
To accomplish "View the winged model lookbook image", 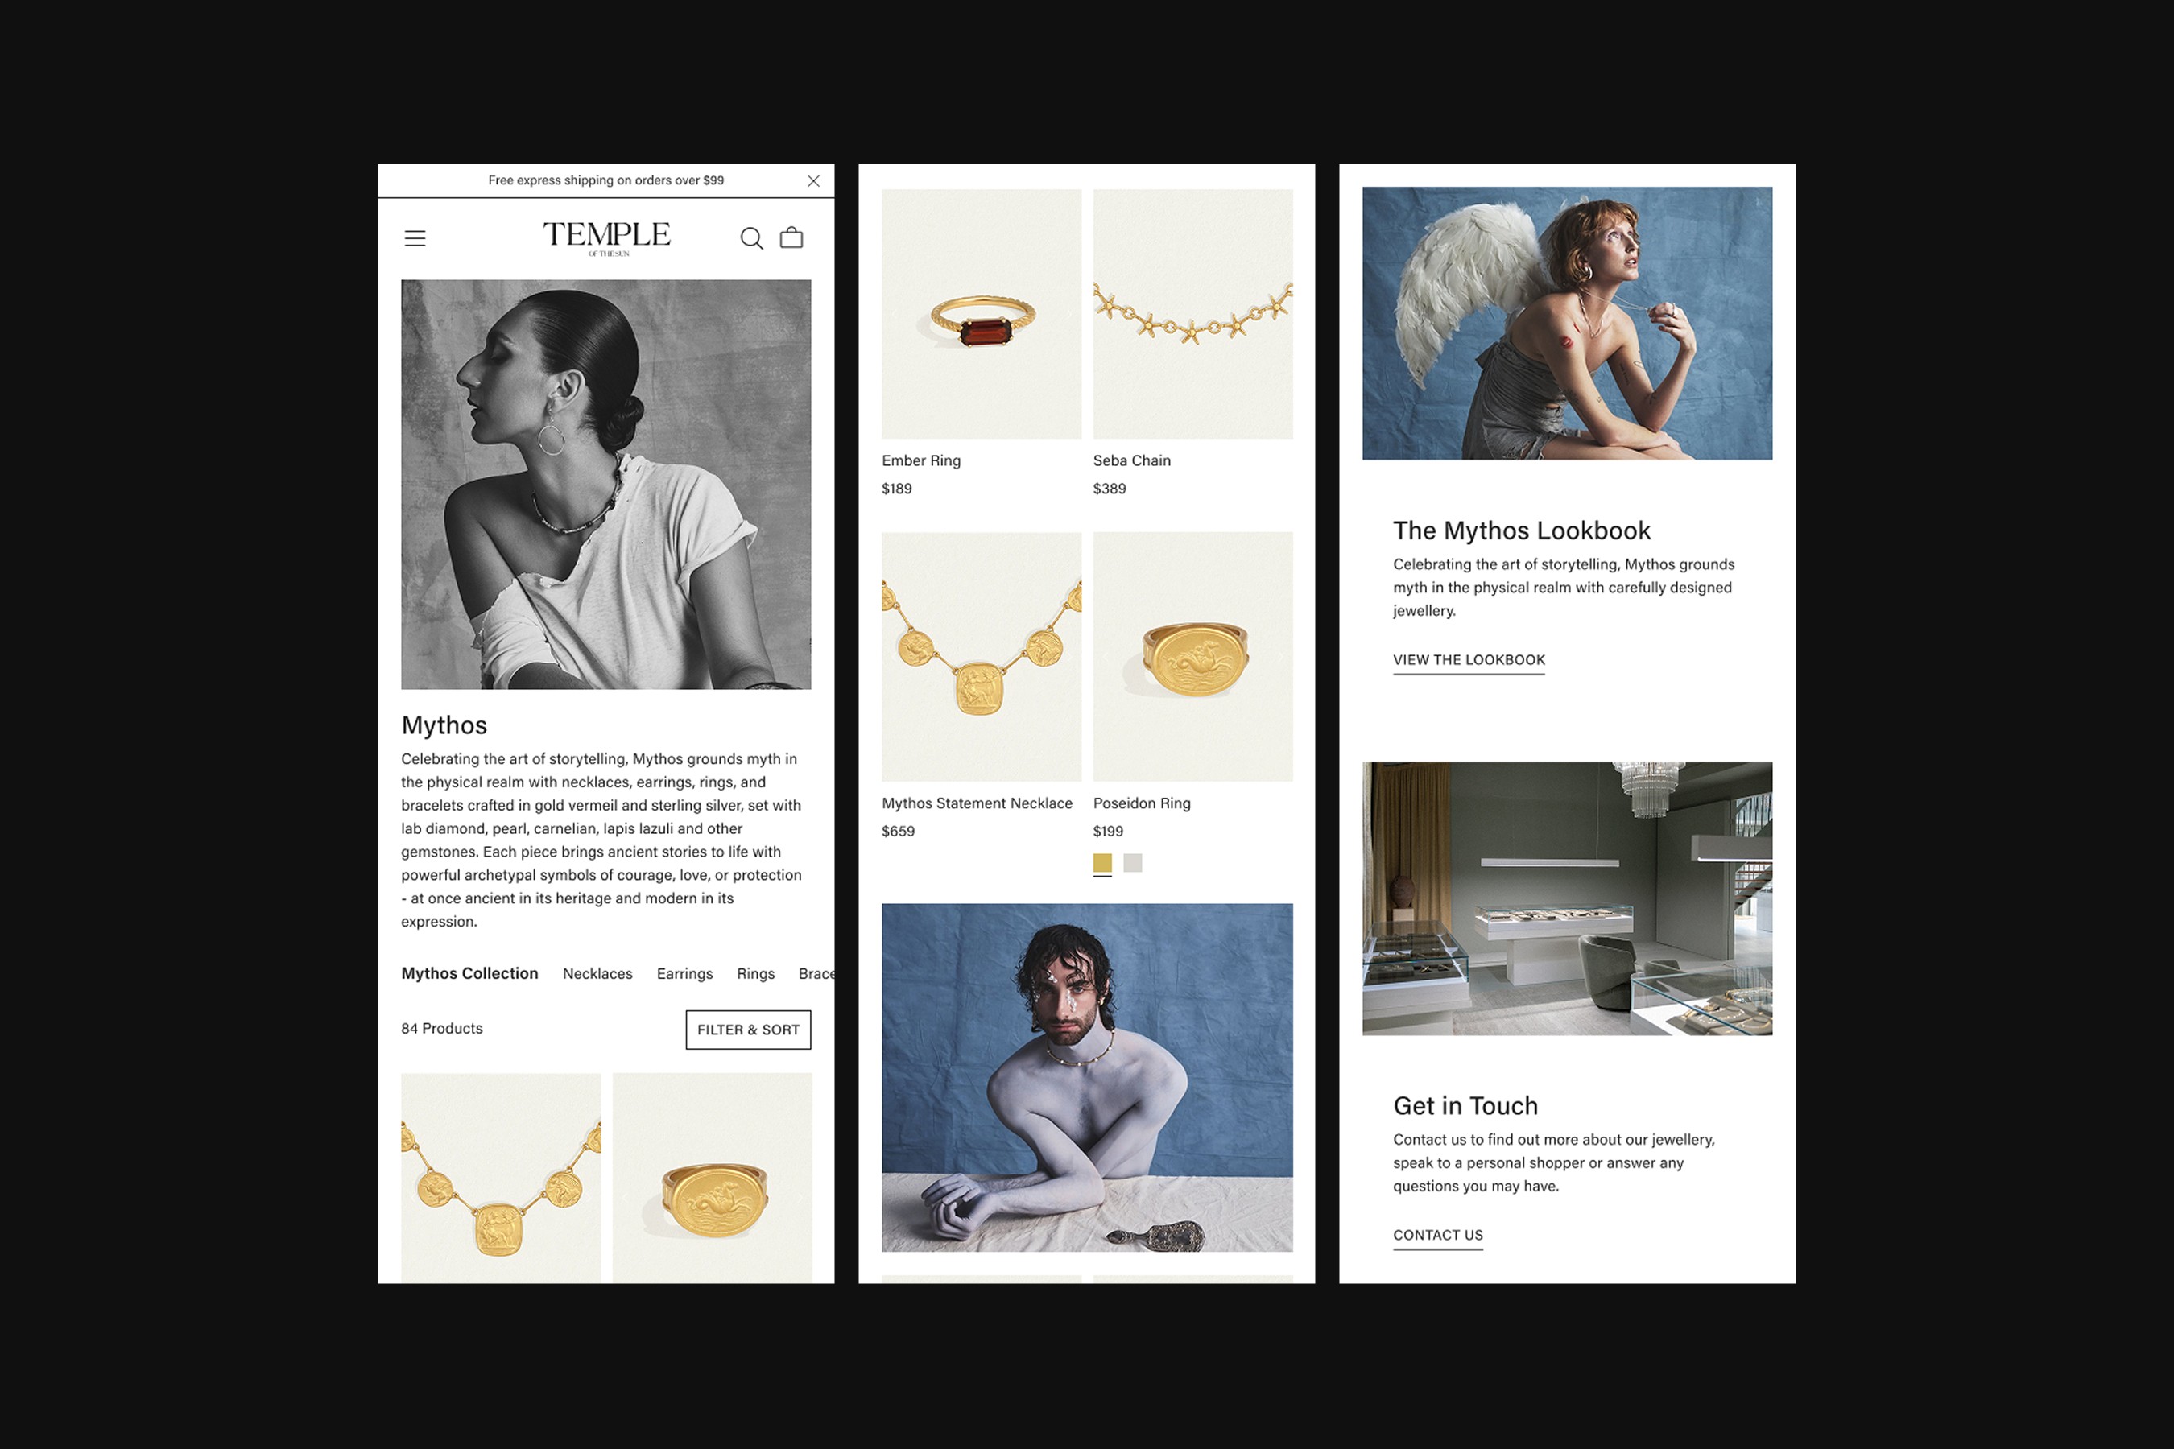I will tap(1567, 324).
